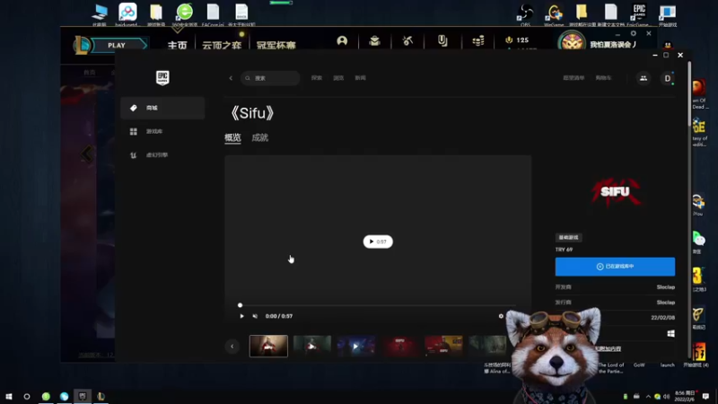Open the Cart (购物车) link
This screenshot has height=404, width=718.
click(603, 78)
